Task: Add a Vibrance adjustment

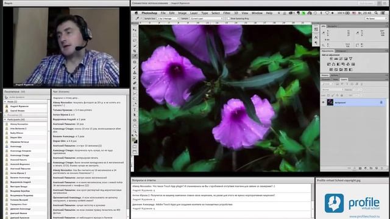Action: (x=350, y=58)
